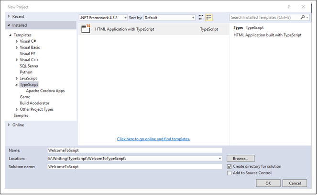Select Samples in the tree
This screenshot has height=195, width=317.
pos(21,115)
